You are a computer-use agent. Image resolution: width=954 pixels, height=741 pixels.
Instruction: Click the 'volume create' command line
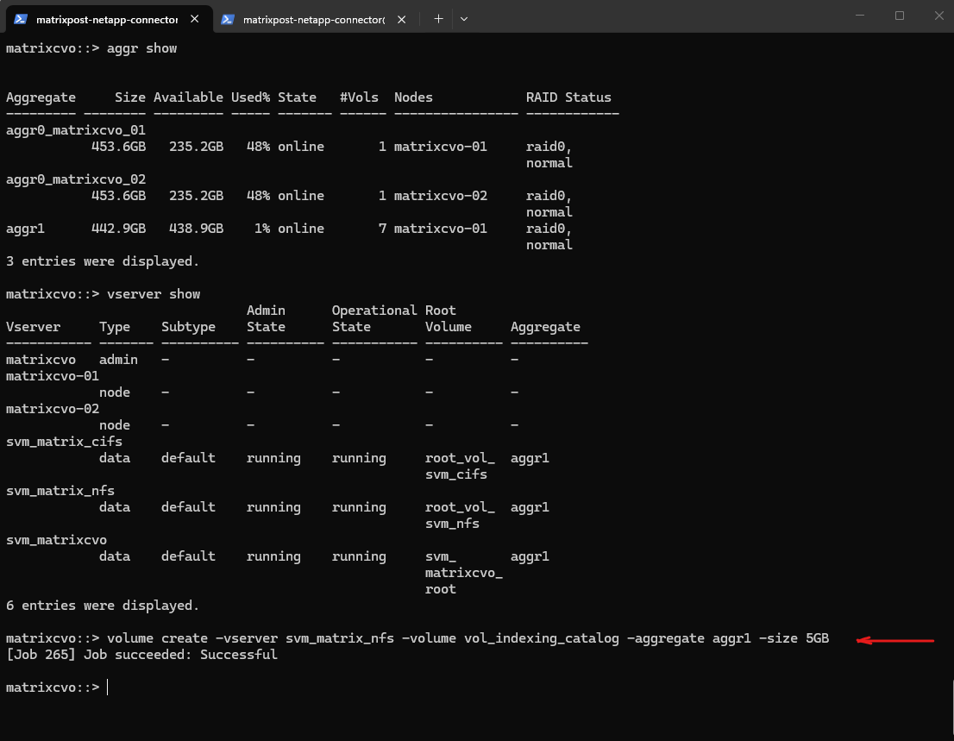(467, 638)
